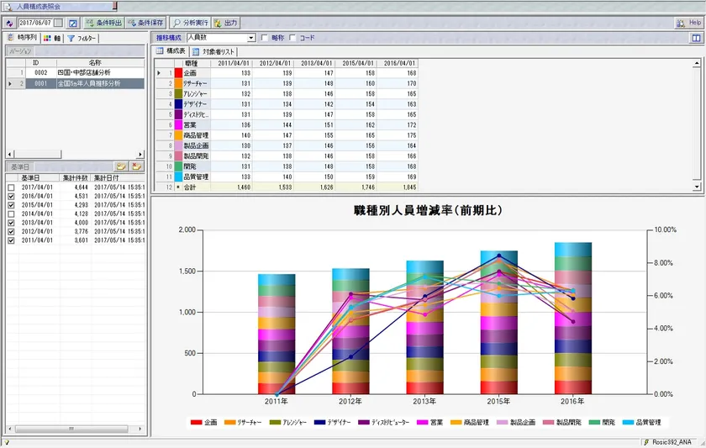Click the open folder icon in the 基準日 header

121,167
